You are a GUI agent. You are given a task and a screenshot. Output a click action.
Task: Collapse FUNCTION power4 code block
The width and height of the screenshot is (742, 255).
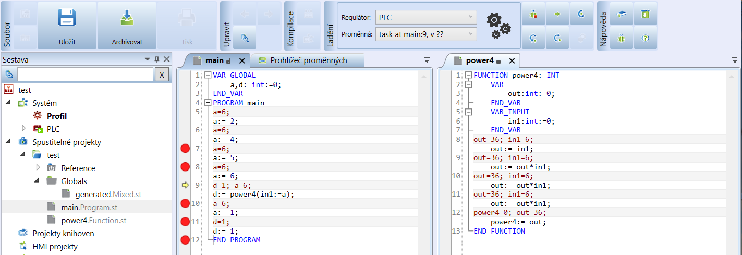point(468,75)
